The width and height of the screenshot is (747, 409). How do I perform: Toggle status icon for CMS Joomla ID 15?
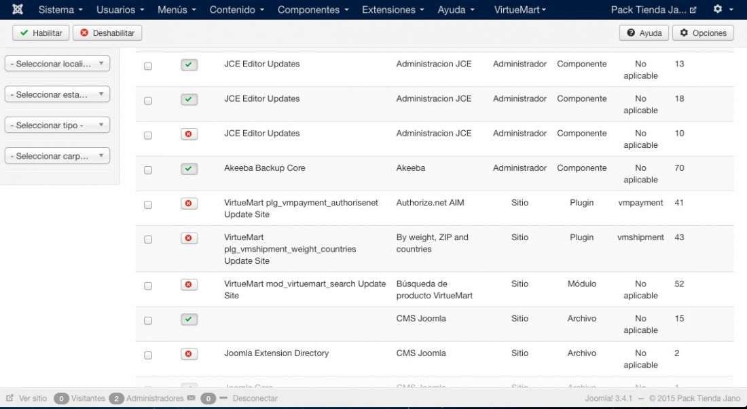pos(189,319)
